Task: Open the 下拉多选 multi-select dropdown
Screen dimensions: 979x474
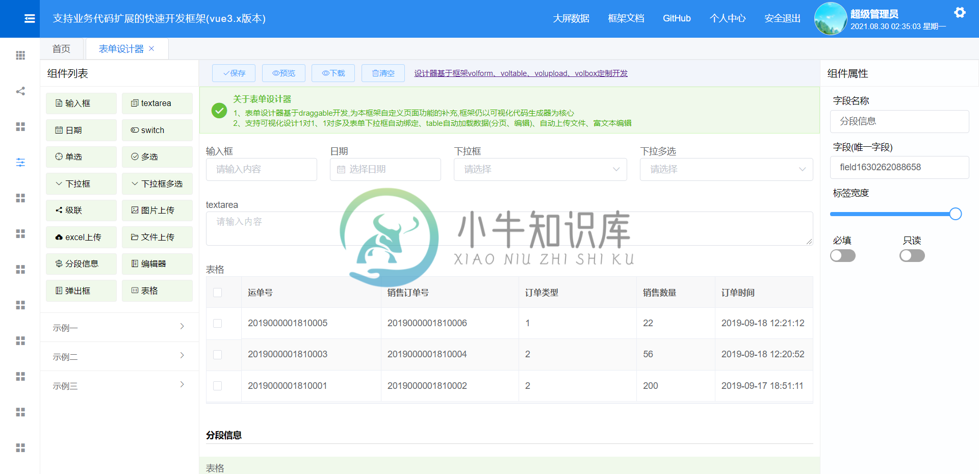Action: [x=727, y=170]
